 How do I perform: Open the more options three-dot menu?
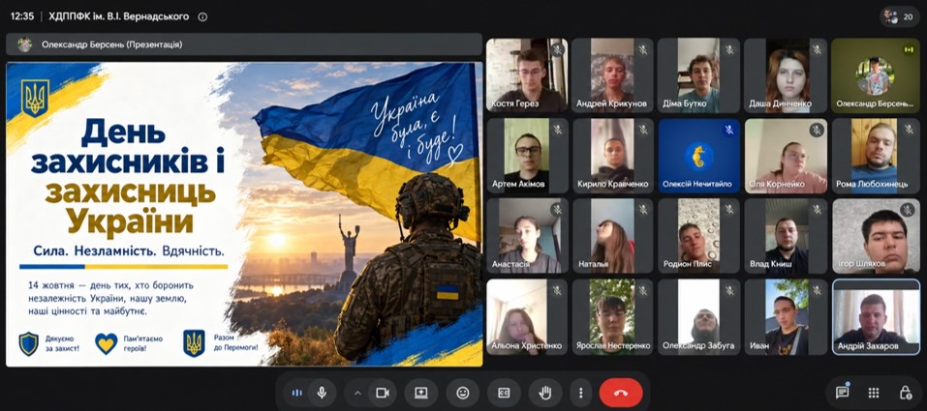(581, 394)
